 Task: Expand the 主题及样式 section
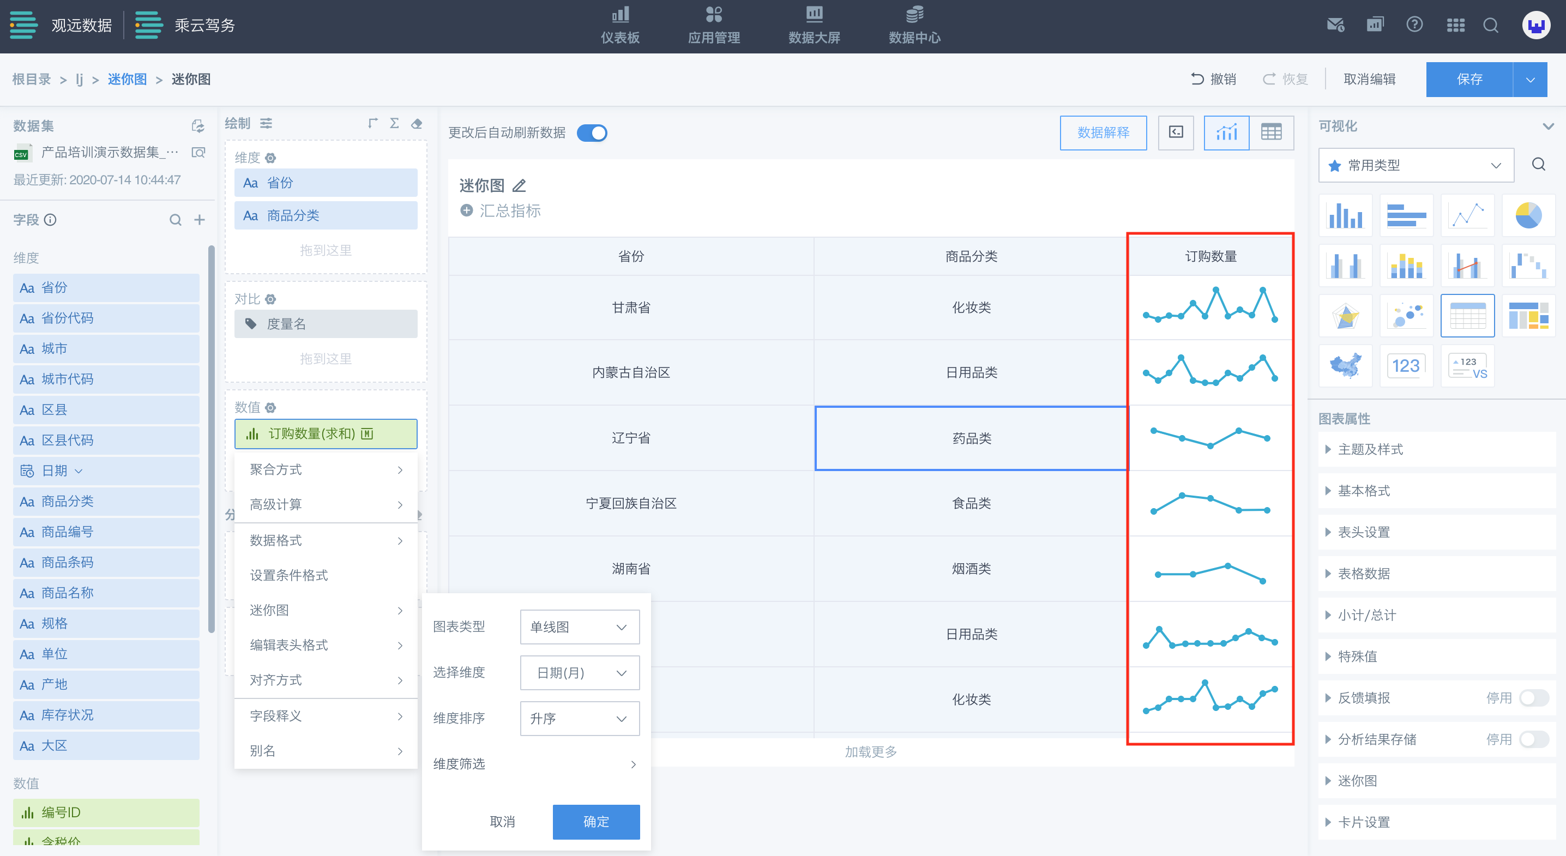tap(1370, 449)
